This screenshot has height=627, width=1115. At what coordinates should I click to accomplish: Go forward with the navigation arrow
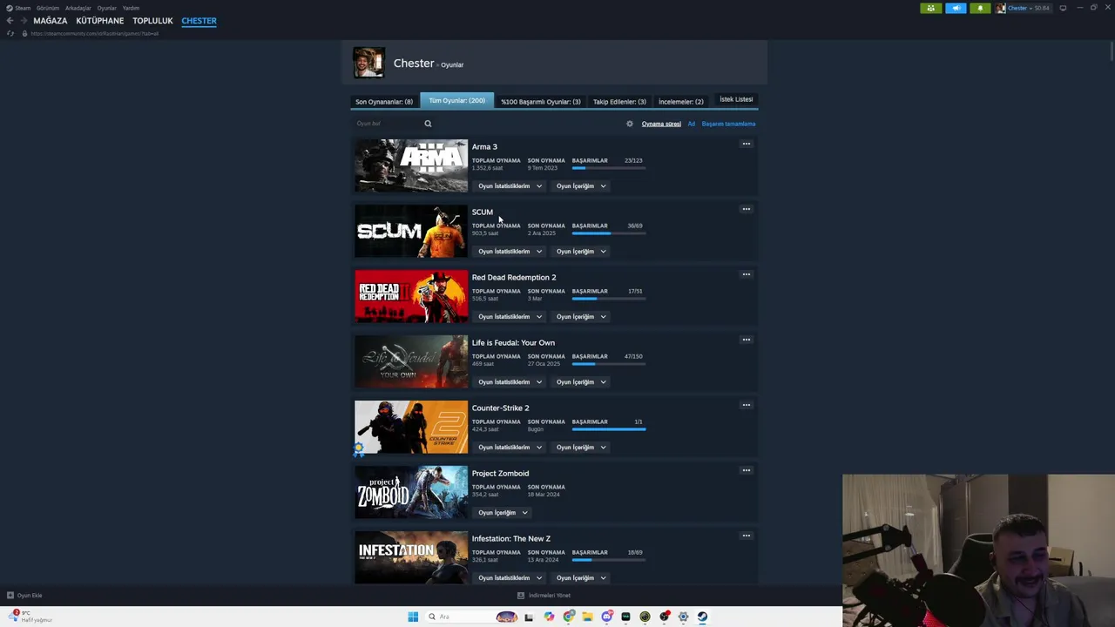[24, 20]
